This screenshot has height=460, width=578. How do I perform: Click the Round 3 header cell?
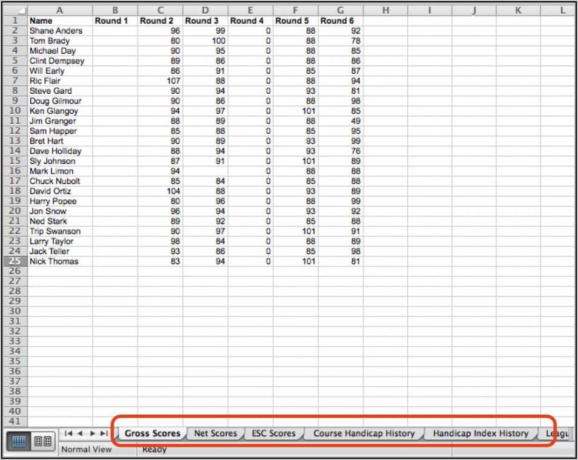[205, 21]
